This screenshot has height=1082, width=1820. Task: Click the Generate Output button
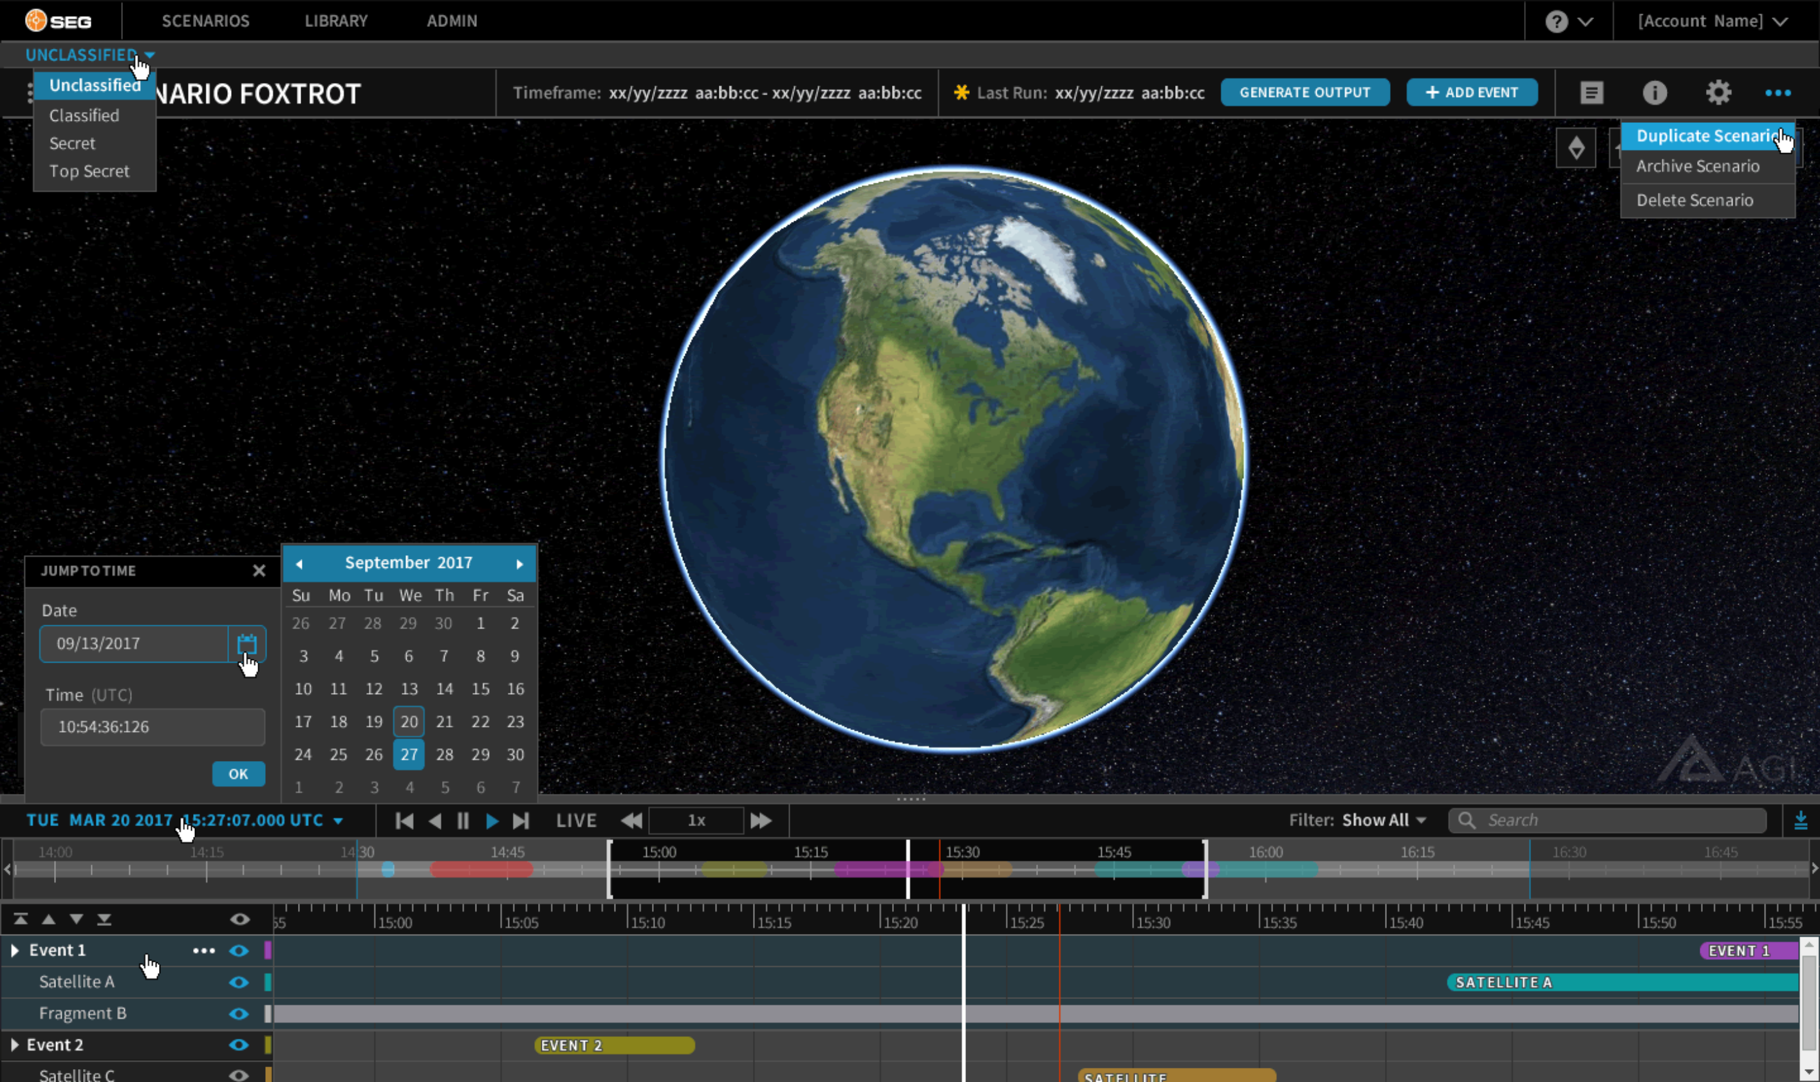point(1305,93)
